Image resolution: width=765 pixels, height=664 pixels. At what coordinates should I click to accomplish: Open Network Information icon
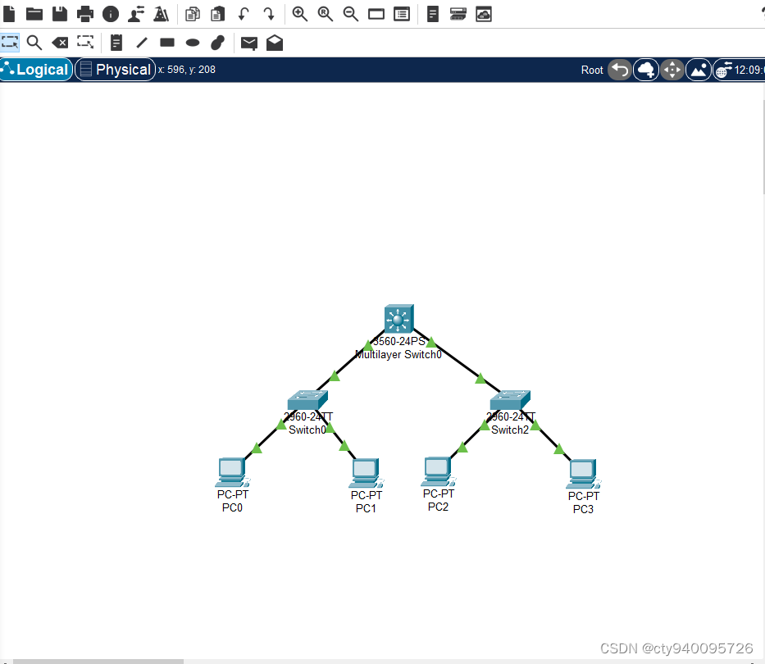[111, 14]
